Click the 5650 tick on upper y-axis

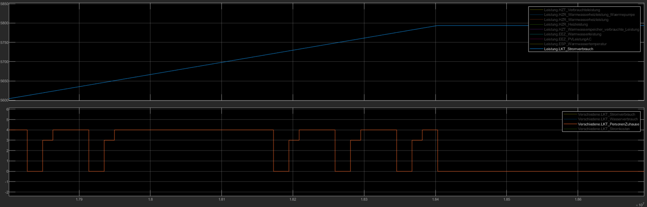pos(4,81)
